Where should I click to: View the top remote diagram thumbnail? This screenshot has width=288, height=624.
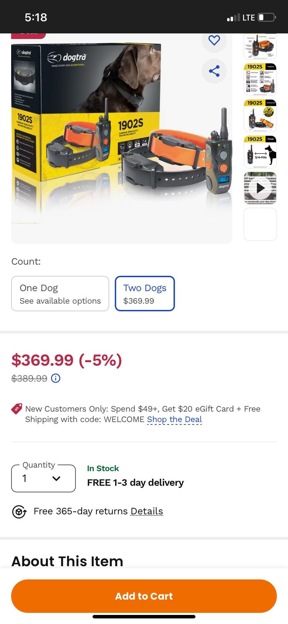[x=260, y=47]
